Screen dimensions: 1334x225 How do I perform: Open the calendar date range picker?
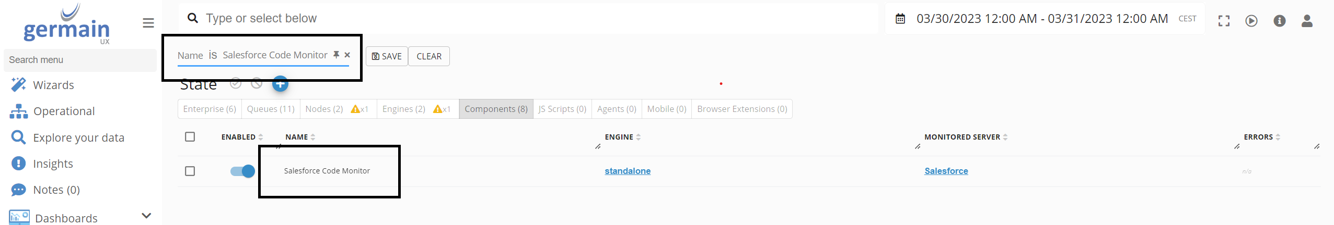pos(900,19)
